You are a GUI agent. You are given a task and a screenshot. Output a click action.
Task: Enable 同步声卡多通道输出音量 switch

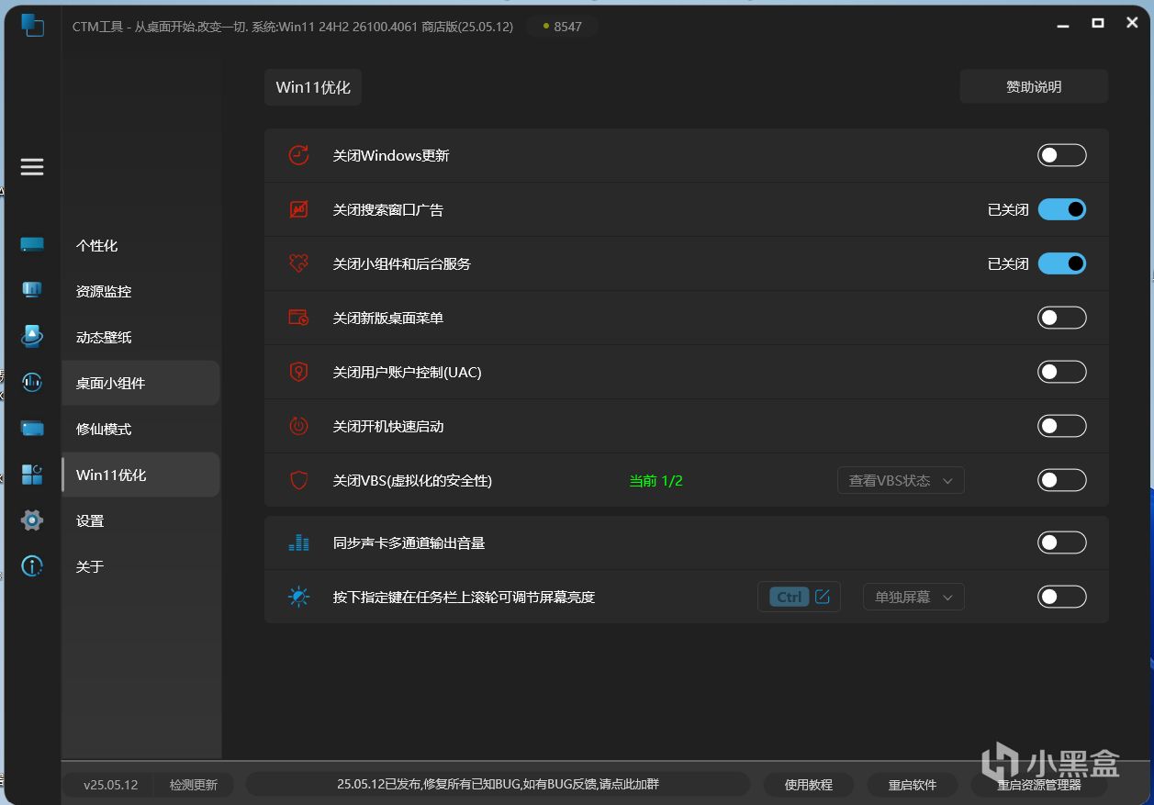(x=1062, y=542)
